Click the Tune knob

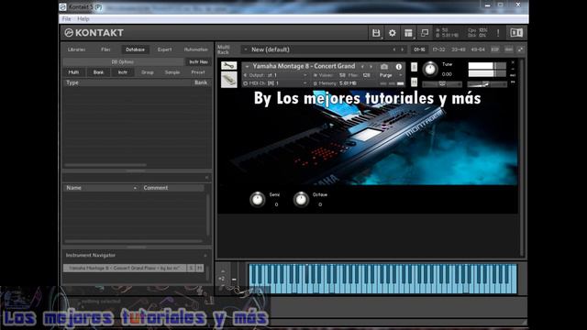(430, 69)
